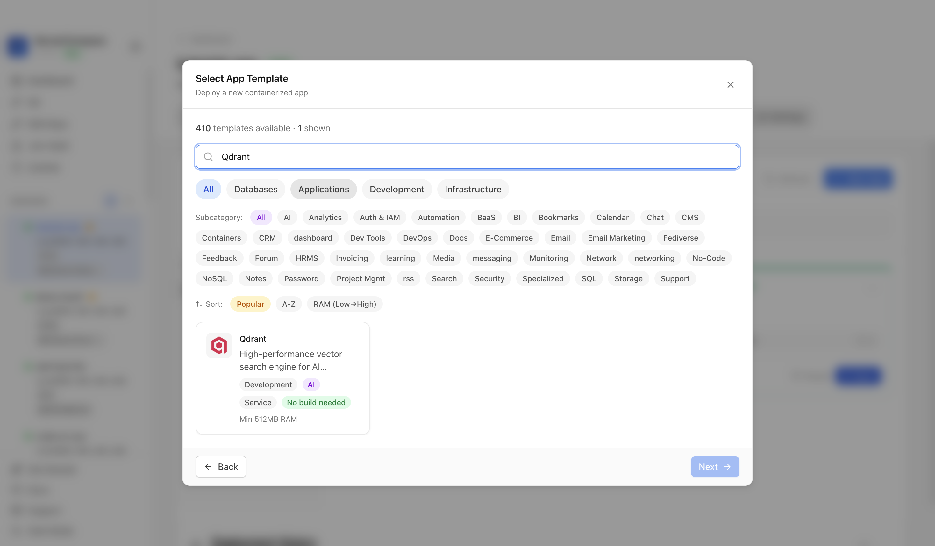
Task: Filter by SQL subcategory chip
Action: 589,279
